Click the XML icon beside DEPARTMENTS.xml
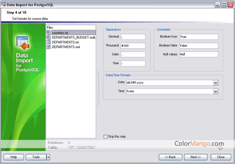This screenshot has height=164, width=235. point(48,47)
